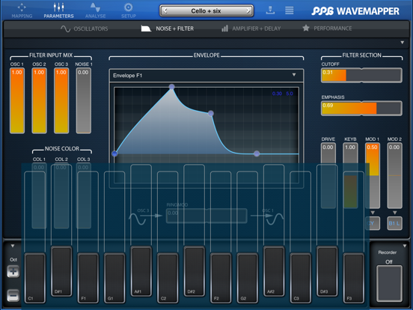Select the envelope release end point

257,154
